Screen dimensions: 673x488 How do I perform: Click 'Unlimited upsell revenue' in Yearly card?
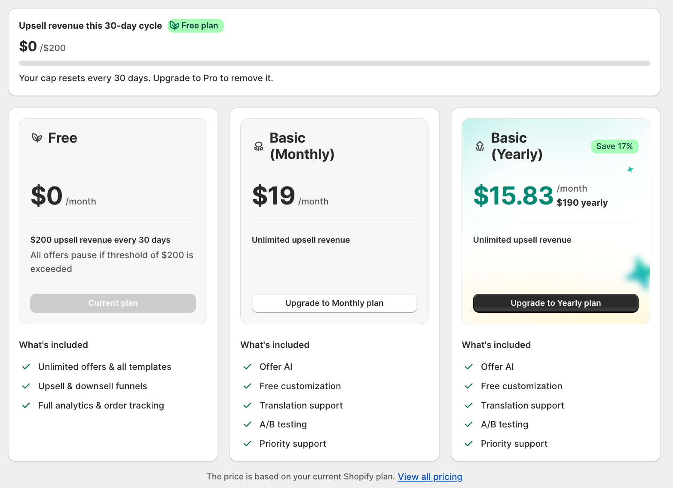point(522,240)
